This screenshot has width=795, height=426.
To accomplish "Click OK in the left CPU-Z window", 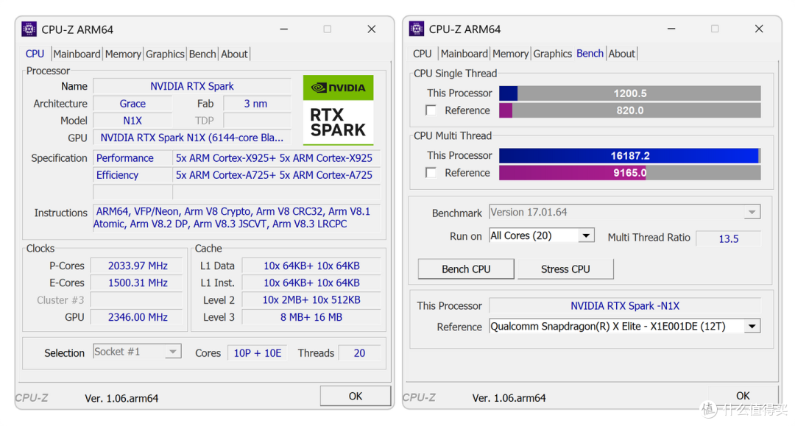I will (x=356, y=396).
